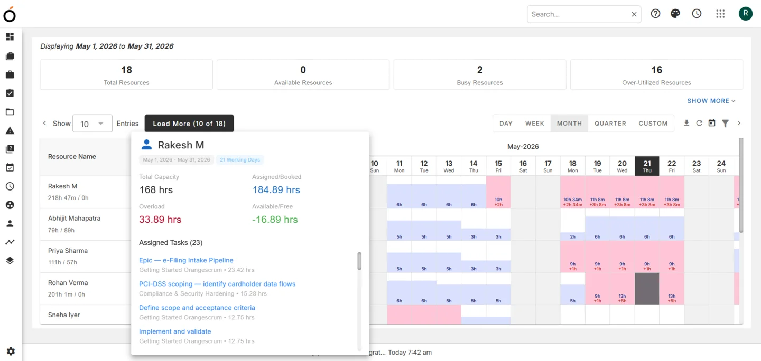
Task: Open the analytics trend line icon in sidebar
Action: pos(10,242)
